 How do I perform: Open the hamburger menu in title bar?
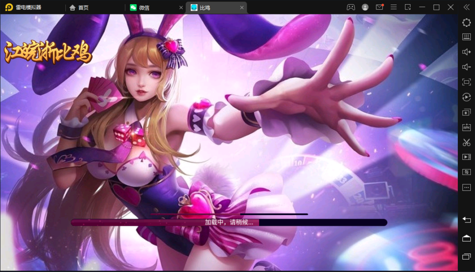[x=393, y=7]
